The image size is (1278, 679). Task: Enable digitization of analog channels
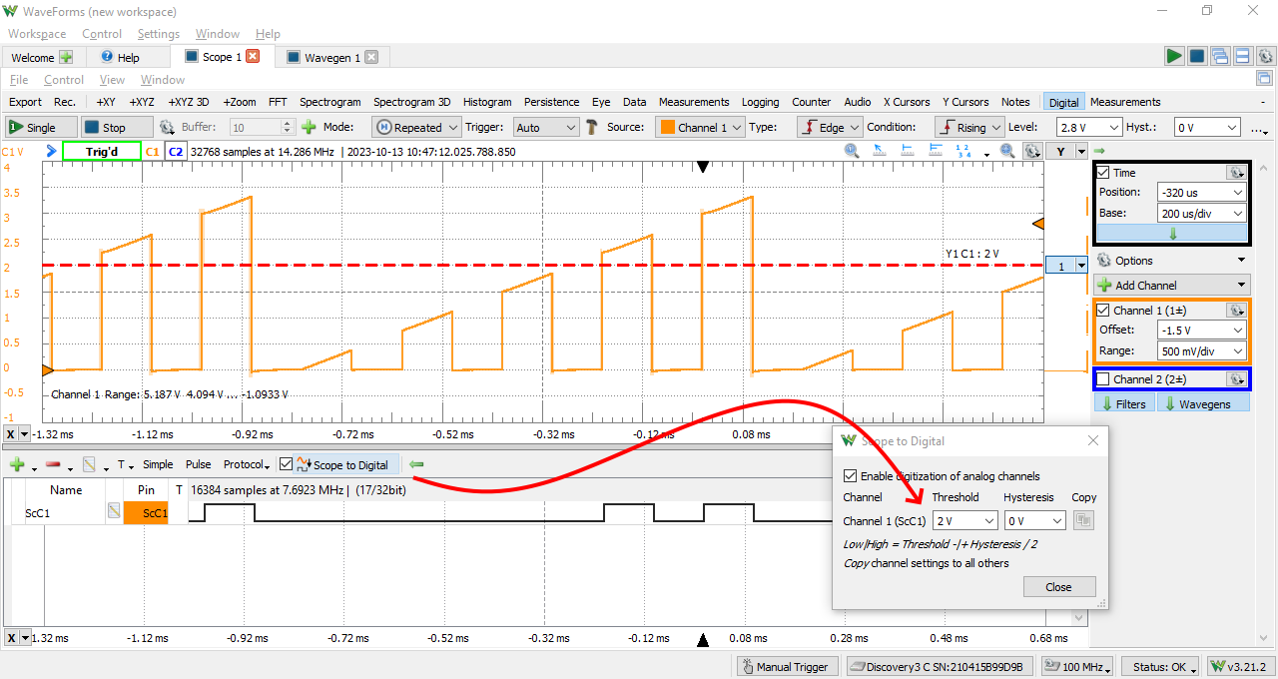tap(851, 475)
